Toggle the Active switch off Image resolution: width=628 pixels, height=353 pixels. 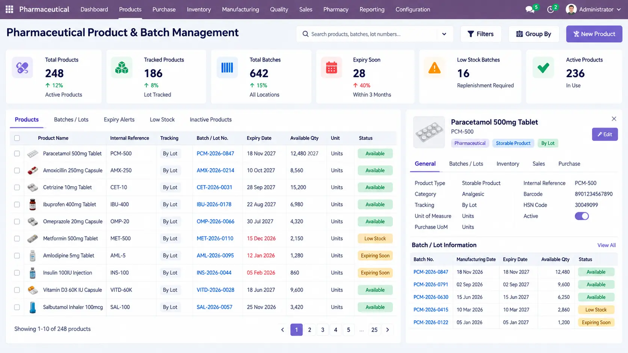click(x=582, y=216)
